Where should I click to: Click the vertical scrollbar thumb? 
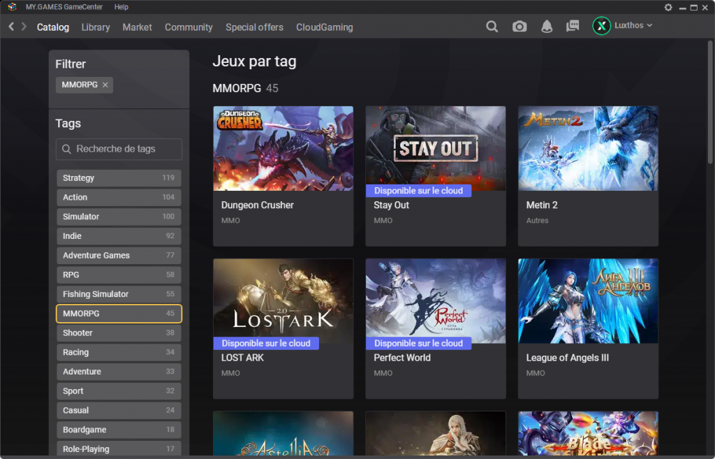click(x=710, y=102)
